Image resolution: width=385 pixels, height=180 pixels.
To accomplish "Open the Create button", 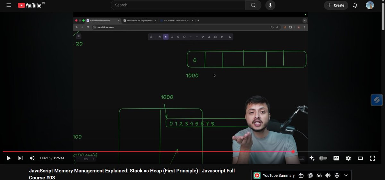I will tap(336, 5).
